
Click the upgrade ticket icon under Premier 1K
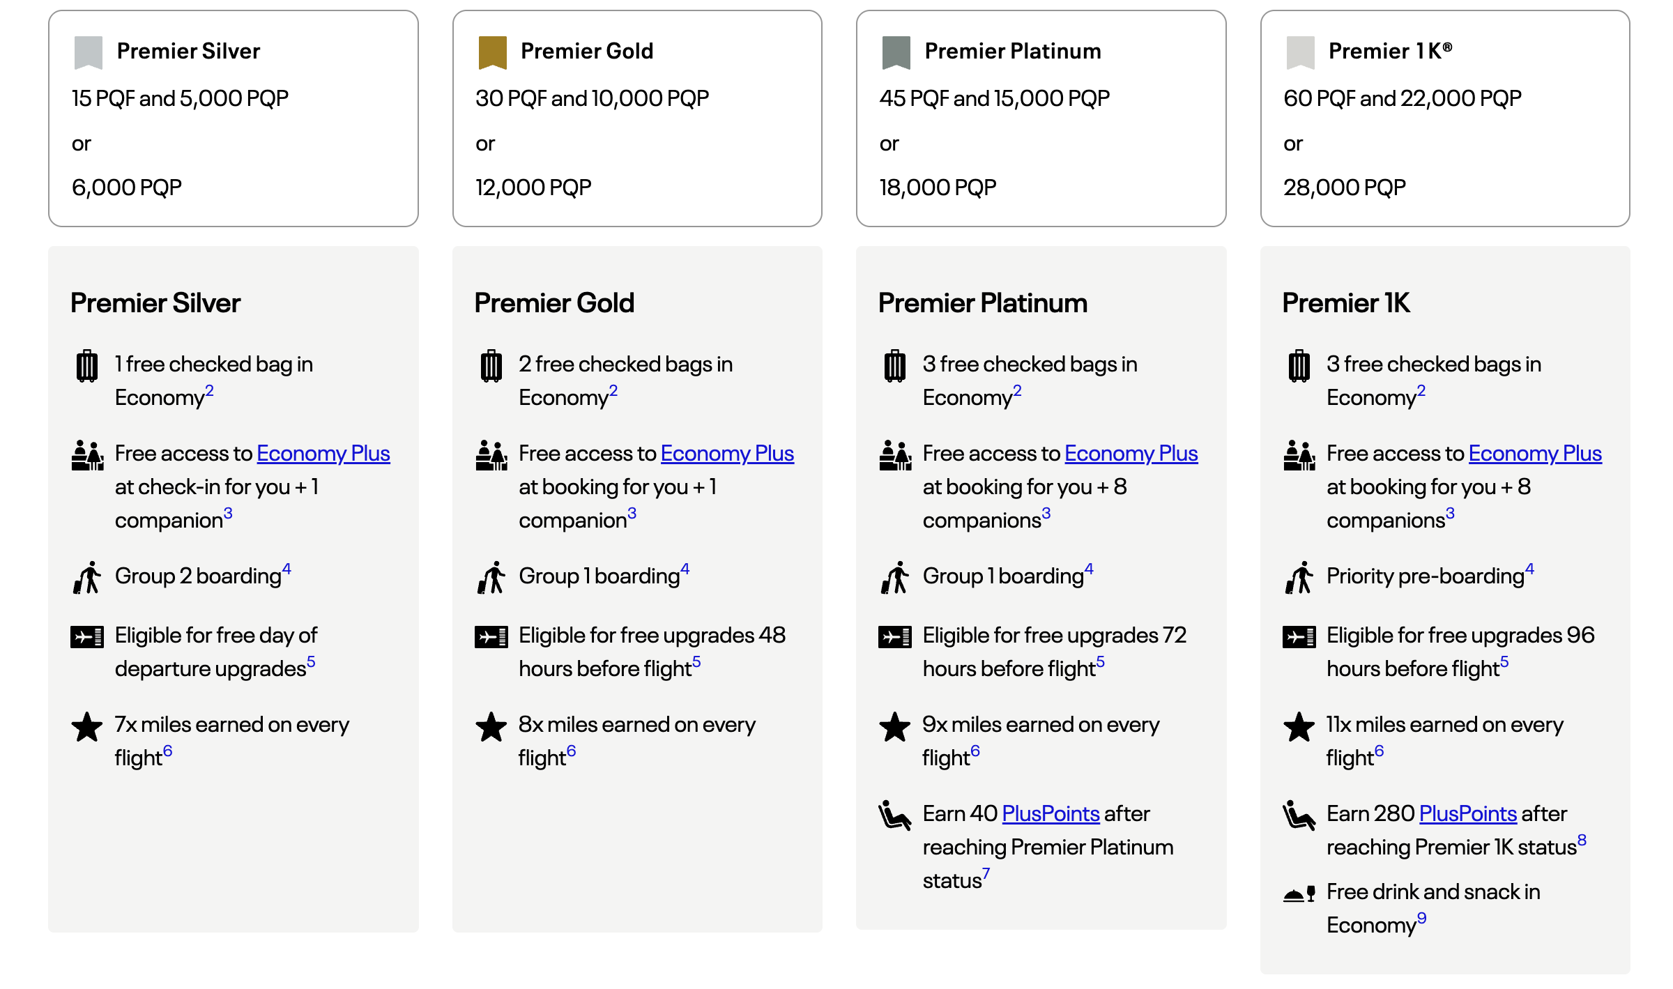[1299, 636]
